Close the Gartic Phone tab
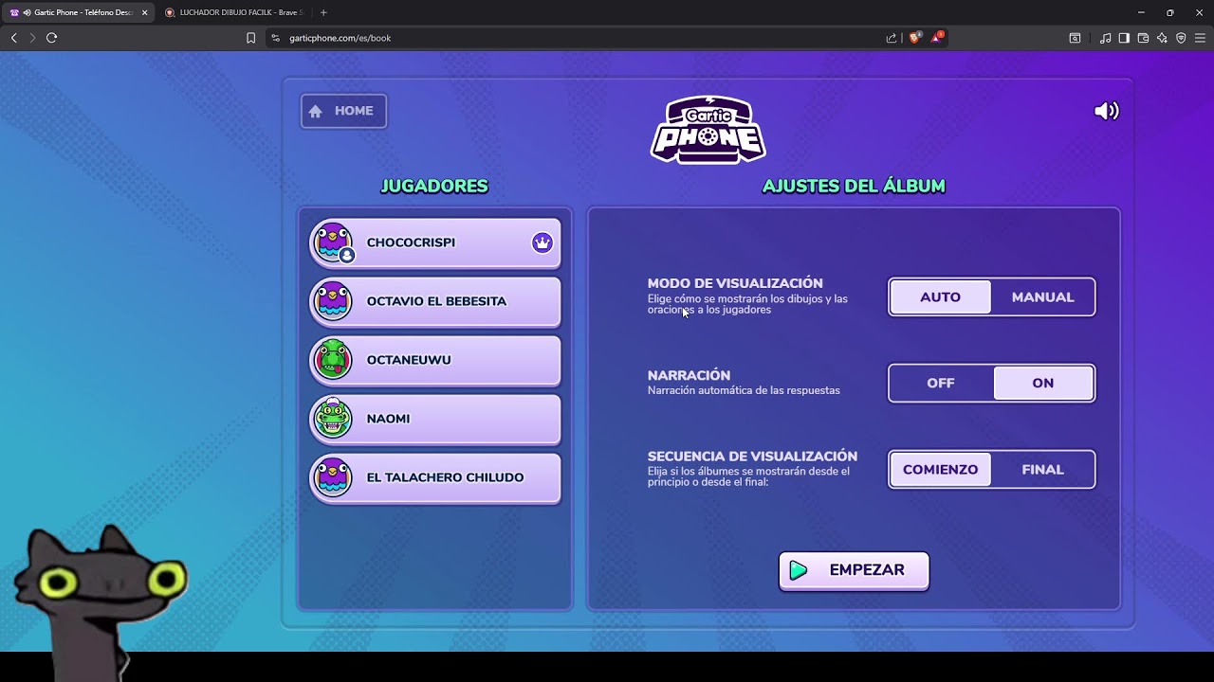Viewport: 1214px width, 682px height. (x=144, y=12)
